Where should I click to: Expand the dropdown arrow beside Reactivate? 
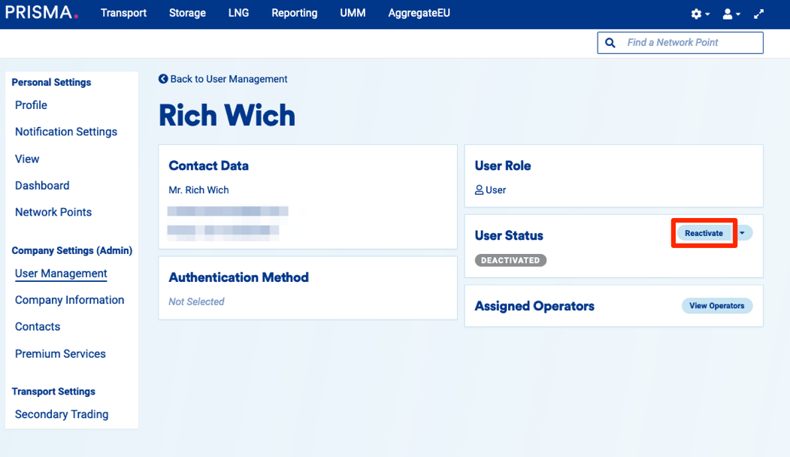743,233
